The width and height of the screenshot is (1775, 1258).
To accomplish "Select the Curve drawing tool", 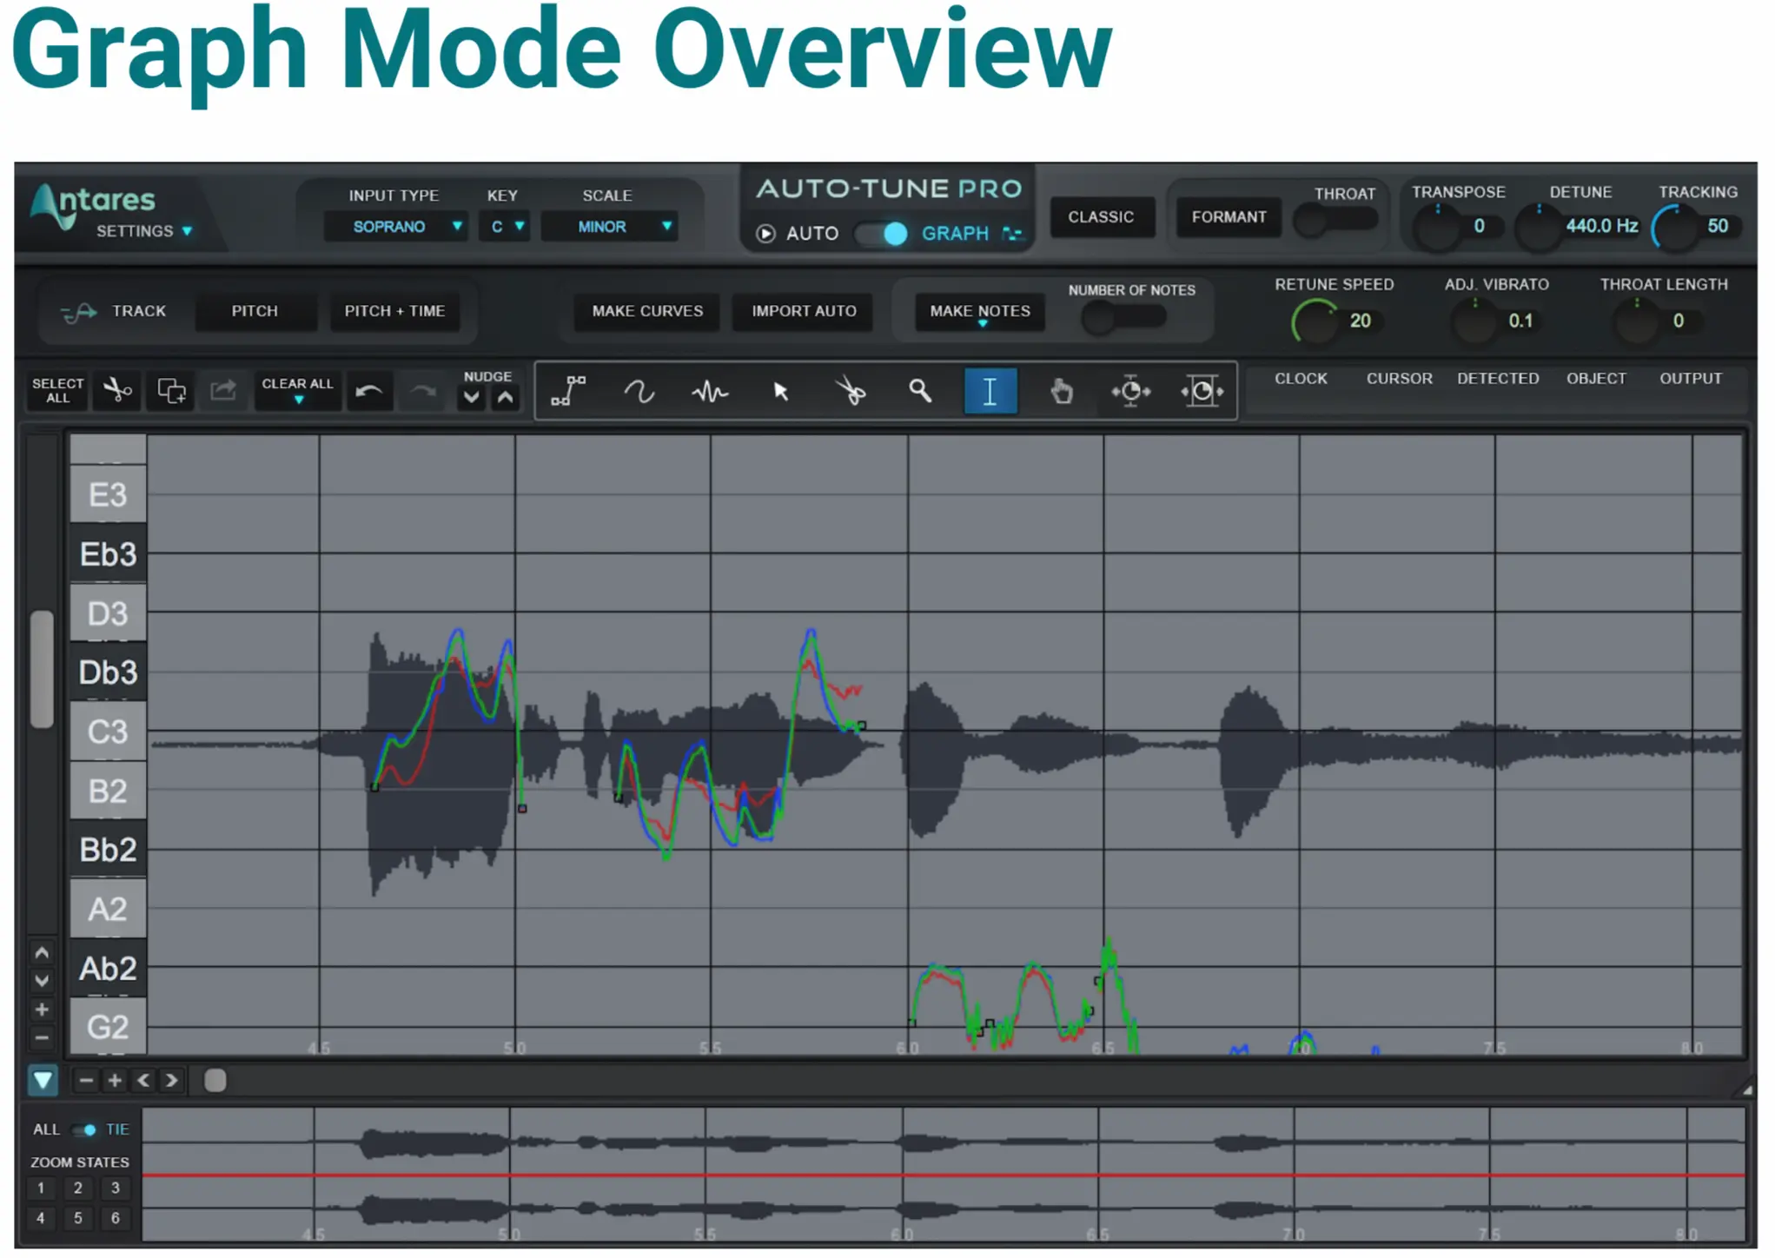I will click(x=639, y=392).
